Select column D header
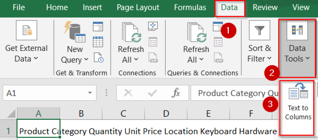This screenshot has height=140, width=318. (x=166, y=113)
